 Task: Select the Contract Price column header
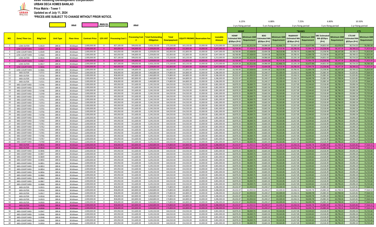(90, 38)
